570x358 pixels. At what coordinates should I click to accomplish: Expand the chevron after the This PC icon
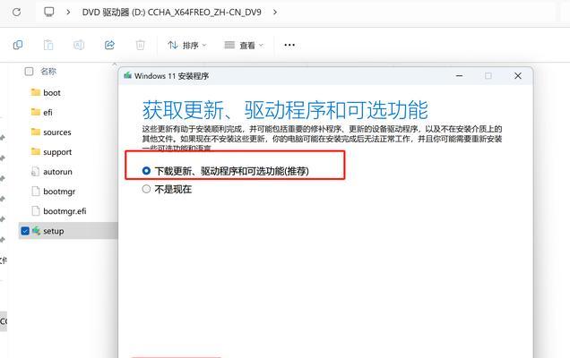68,12
